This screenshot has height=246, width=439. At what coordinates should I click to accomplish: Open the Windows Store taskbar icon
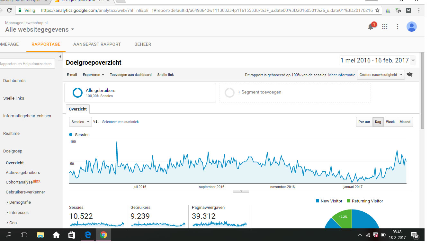tap(72, 235)
